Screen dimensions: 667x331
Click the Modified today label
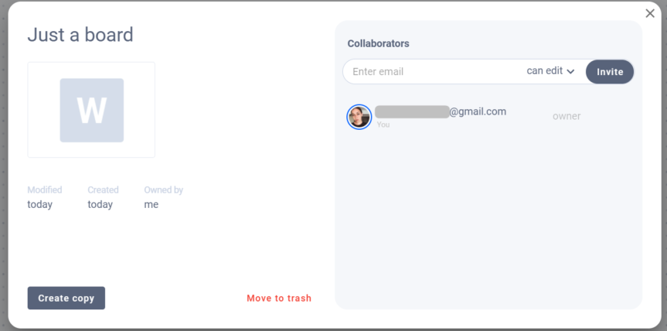45,197
